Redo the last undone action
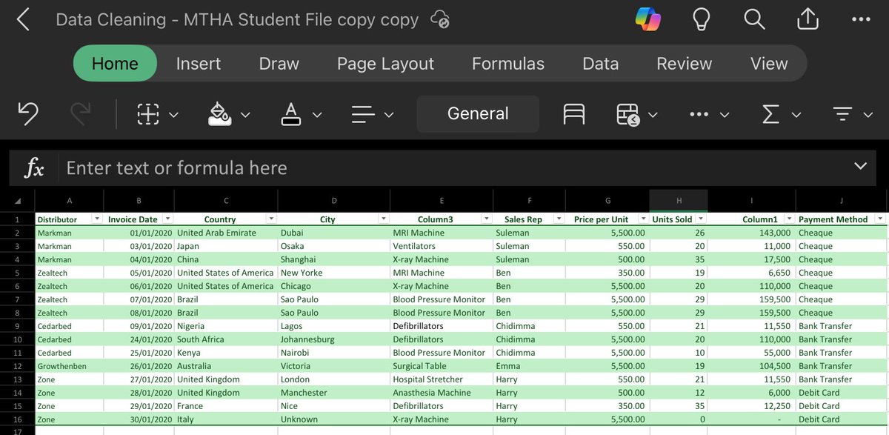Viewport: 889px width, 435px height. click(x=80, y=113)
